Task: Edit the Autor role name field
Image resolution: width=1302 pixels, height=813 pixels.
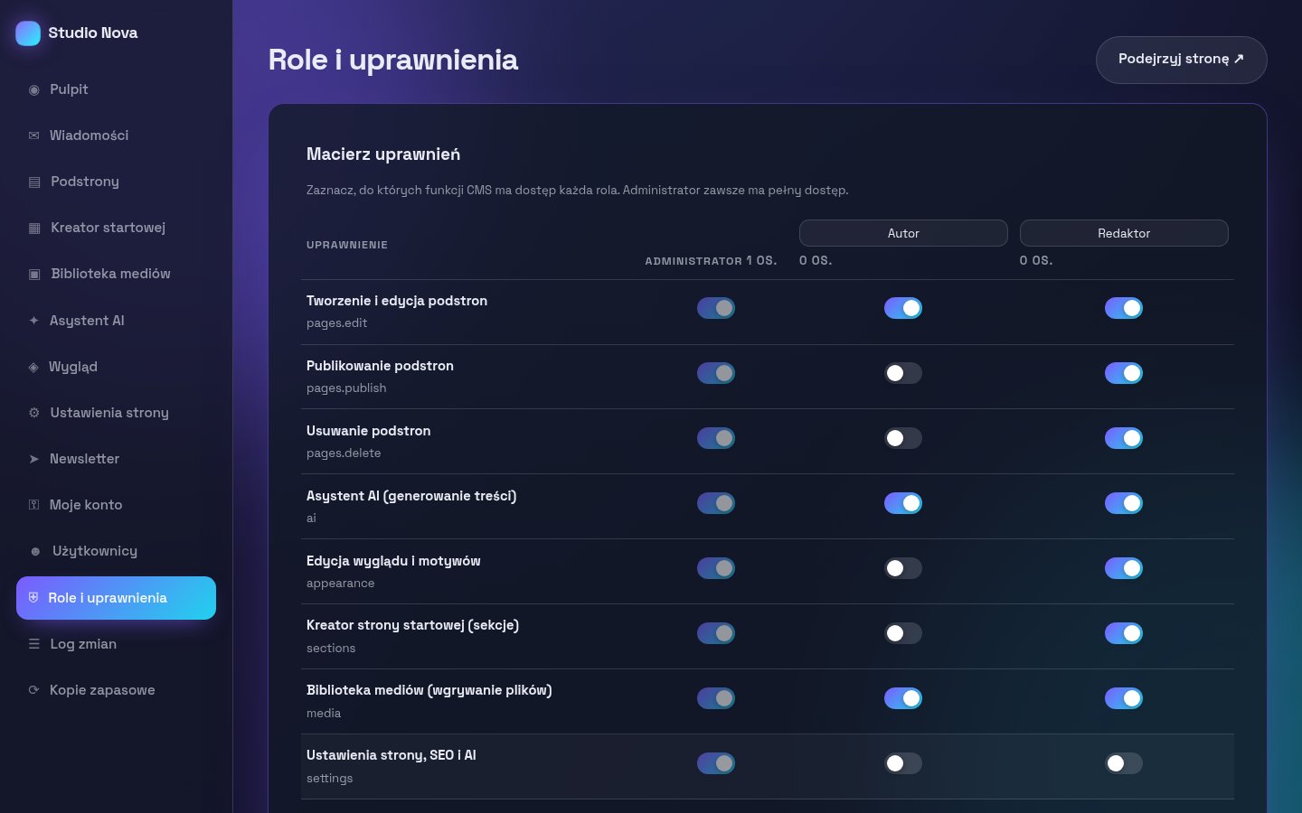Action: [x=903, y=233]
